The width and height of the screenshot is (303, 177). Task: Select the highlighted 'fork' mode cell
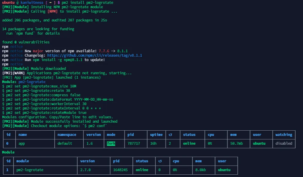point(111,144)
